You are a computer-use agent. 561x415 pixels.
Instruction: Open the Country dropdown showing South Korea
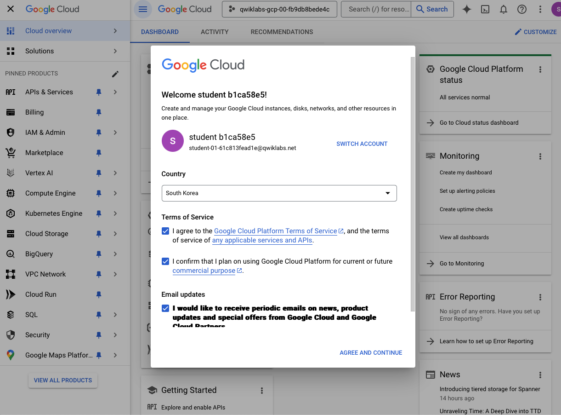tap(279, 193)
